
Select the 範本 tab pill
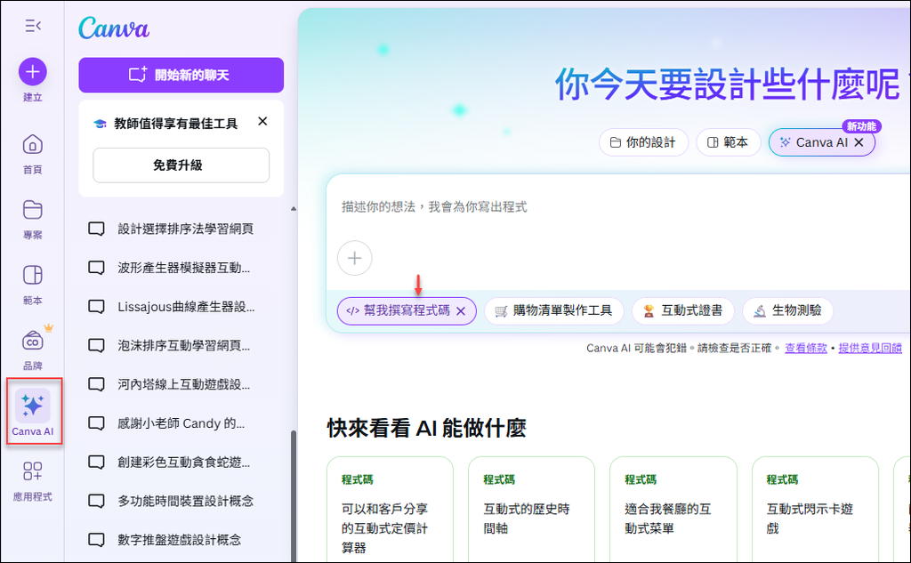point(728,142)
